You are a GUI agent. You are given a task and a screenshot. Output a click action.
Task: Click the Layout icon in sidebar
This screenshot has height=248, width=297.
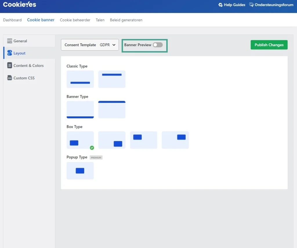coord(10,53)
